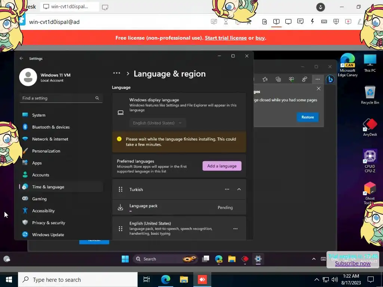Open AnyDesk chat icon in toolbar
This screenshot has height=287, width=383.
300,21
